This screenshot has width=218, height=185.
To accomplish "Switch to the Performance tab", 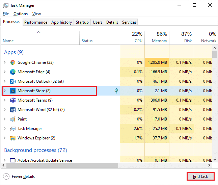I will point(36,22).
